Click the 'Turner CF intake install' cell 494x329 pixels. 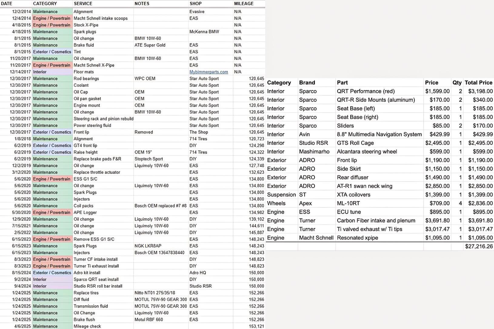pos(103,259)
